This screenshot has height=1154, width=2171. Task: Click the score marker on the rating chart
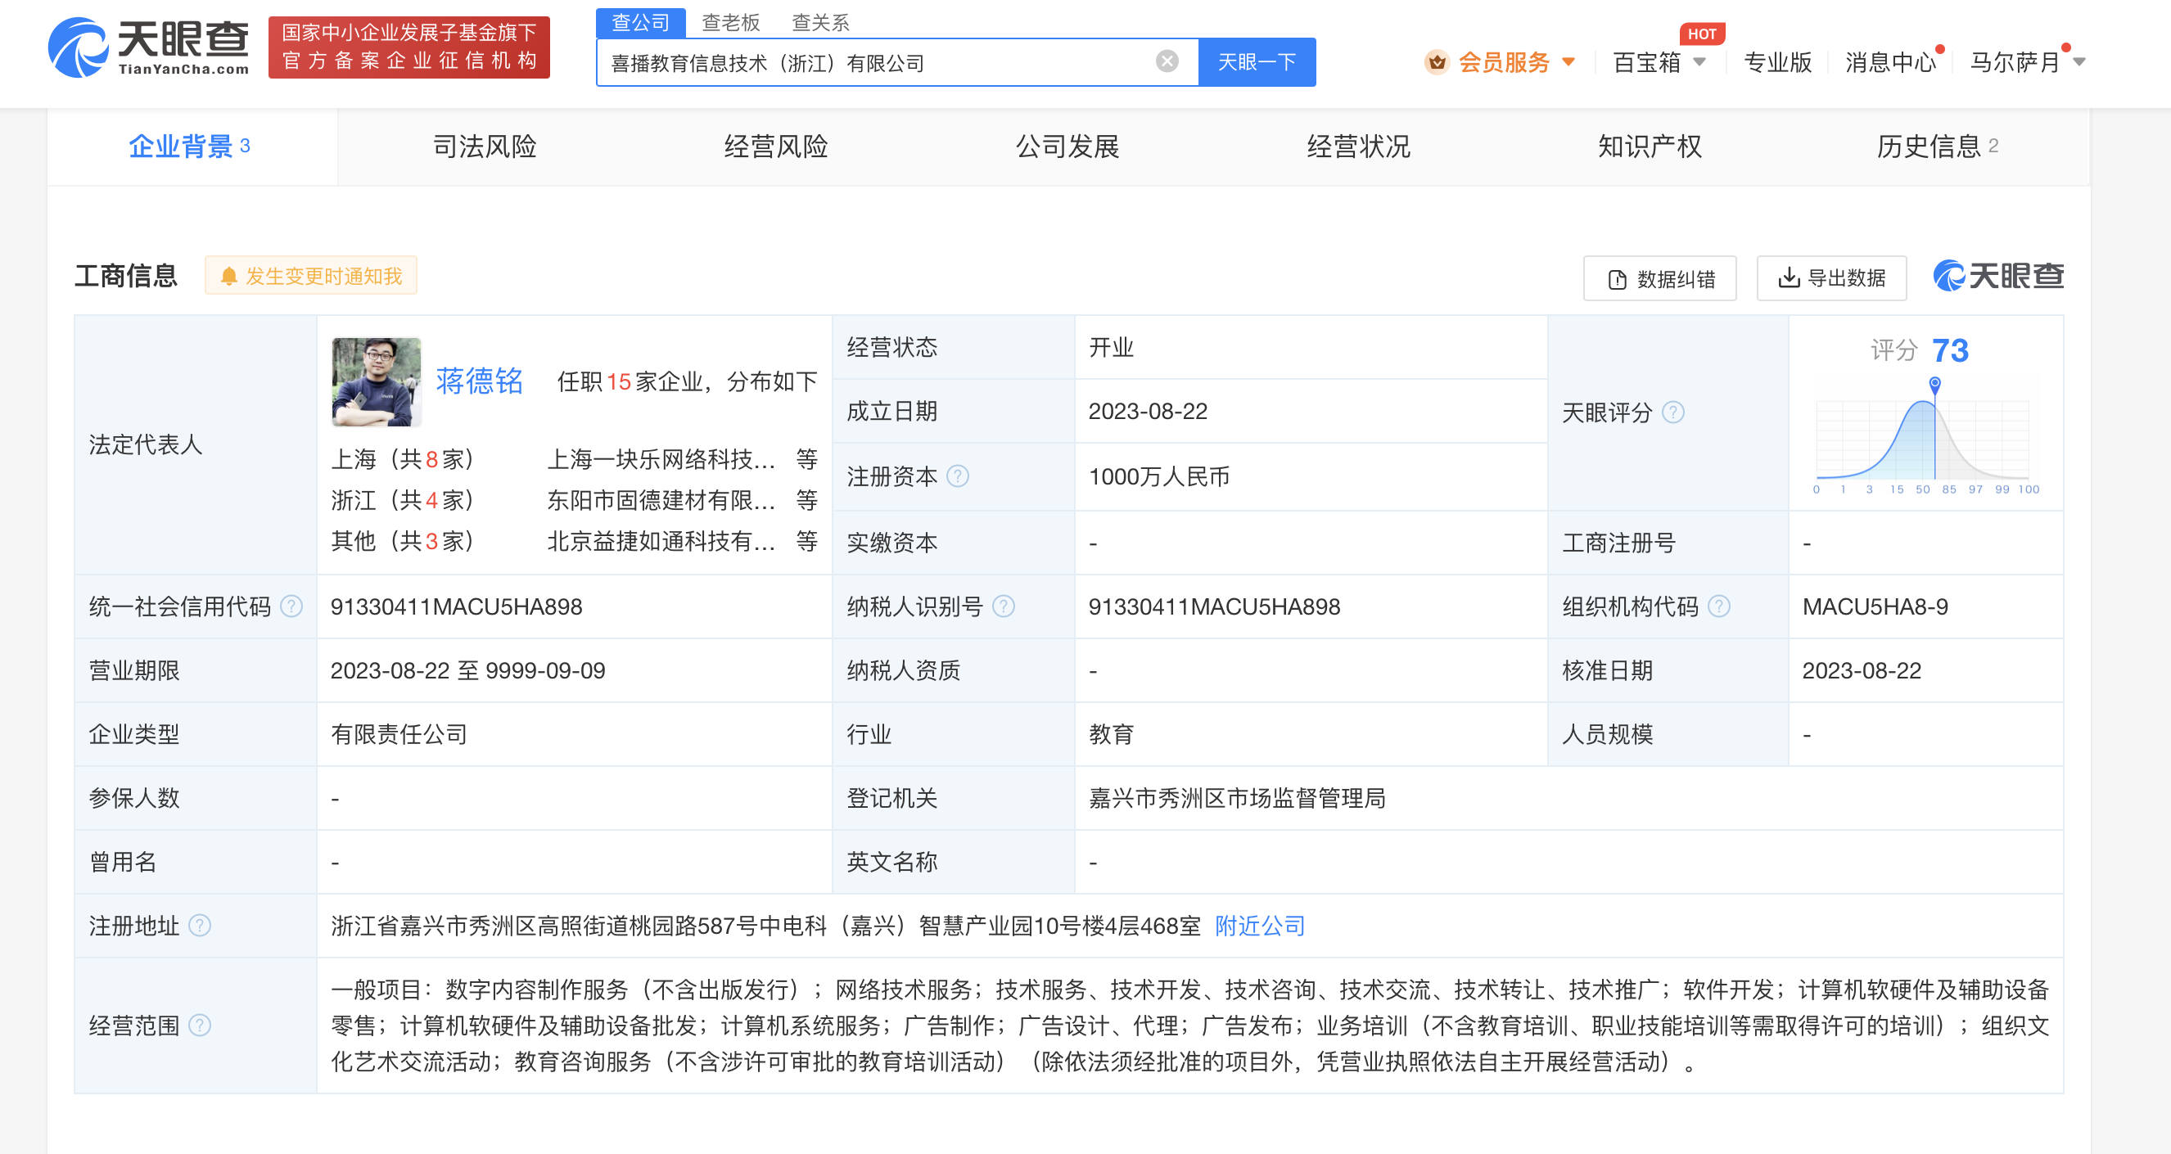pos(1935,385)
